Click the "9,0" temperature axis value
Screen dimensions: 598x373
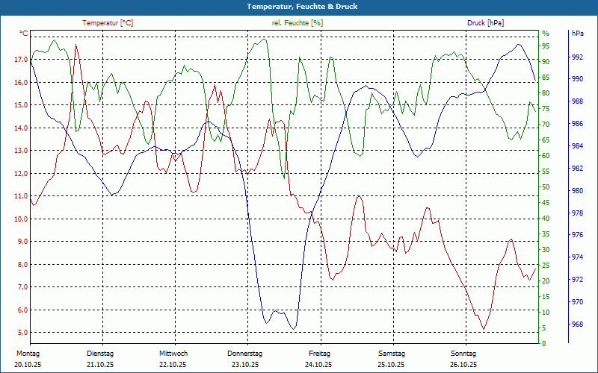tap(22, 242)
